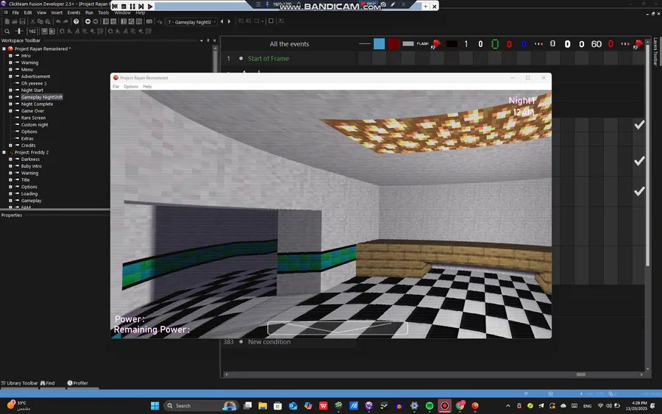Image resolution: width=662 pixels, height=414 pixels.
Task: Pin the Workspace Toolbar panel
Action: 207,40
